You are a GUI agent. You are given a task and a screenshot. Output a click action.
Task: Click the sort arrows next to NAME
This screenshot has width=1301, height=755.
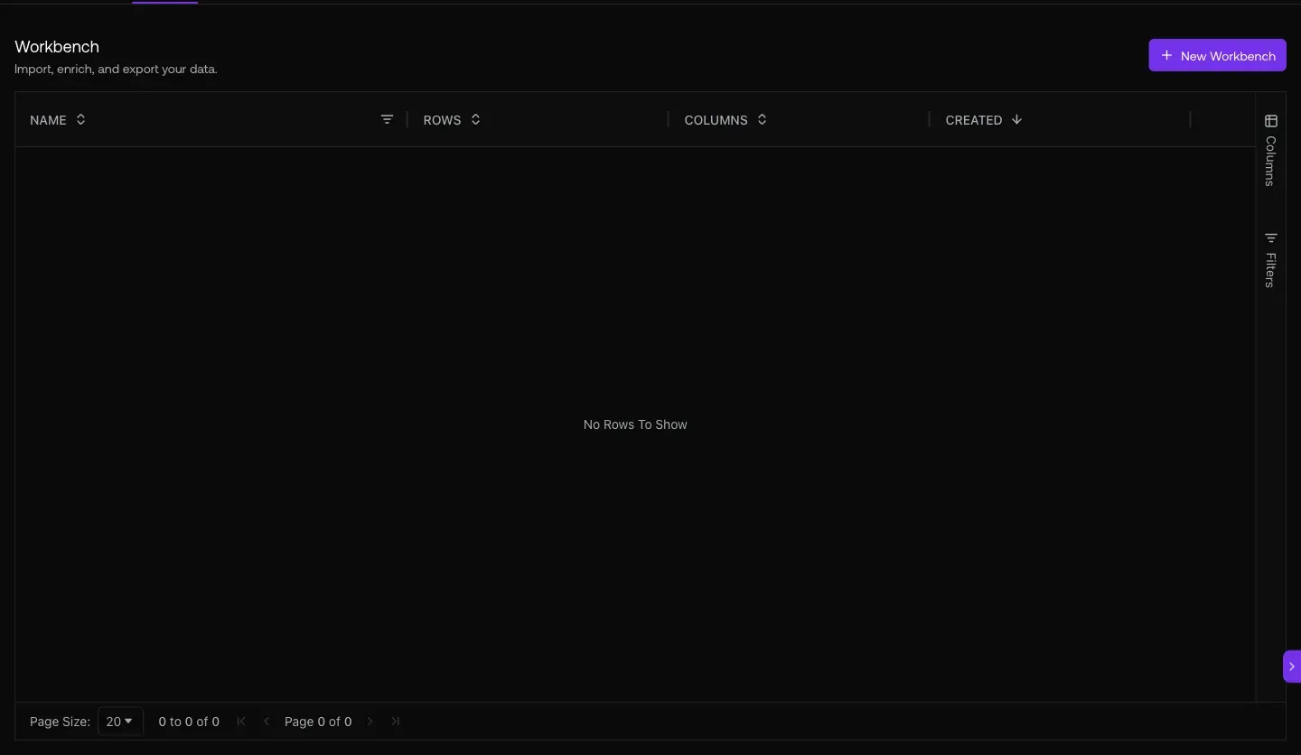[80, 119]
